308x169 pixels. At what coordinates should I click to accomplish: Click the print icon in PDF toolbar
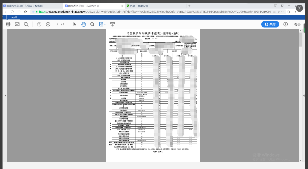[x=8, y=24]
